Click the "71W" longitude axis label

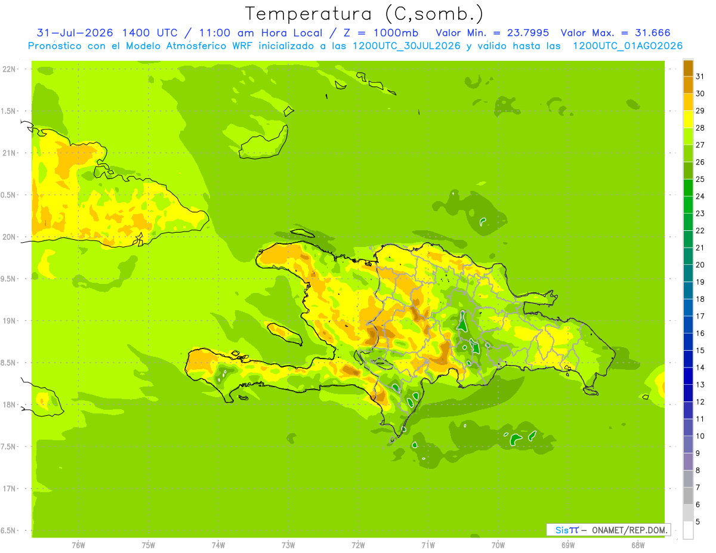tap(428, 545)
